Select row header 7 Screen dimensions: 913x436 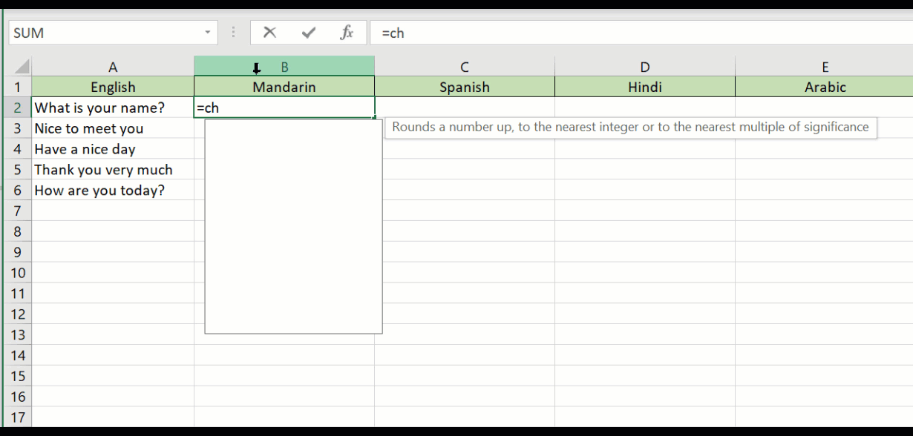(x=17, y=211)
